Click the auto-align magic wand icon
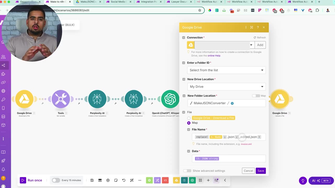This screenshot has width=335, height=188. [132, 180]
